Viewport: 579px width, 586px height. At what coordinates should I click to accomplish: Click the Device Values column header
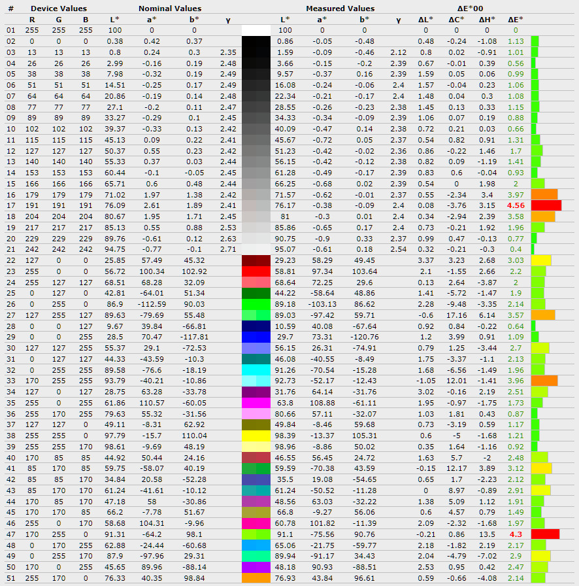(58, 9)
